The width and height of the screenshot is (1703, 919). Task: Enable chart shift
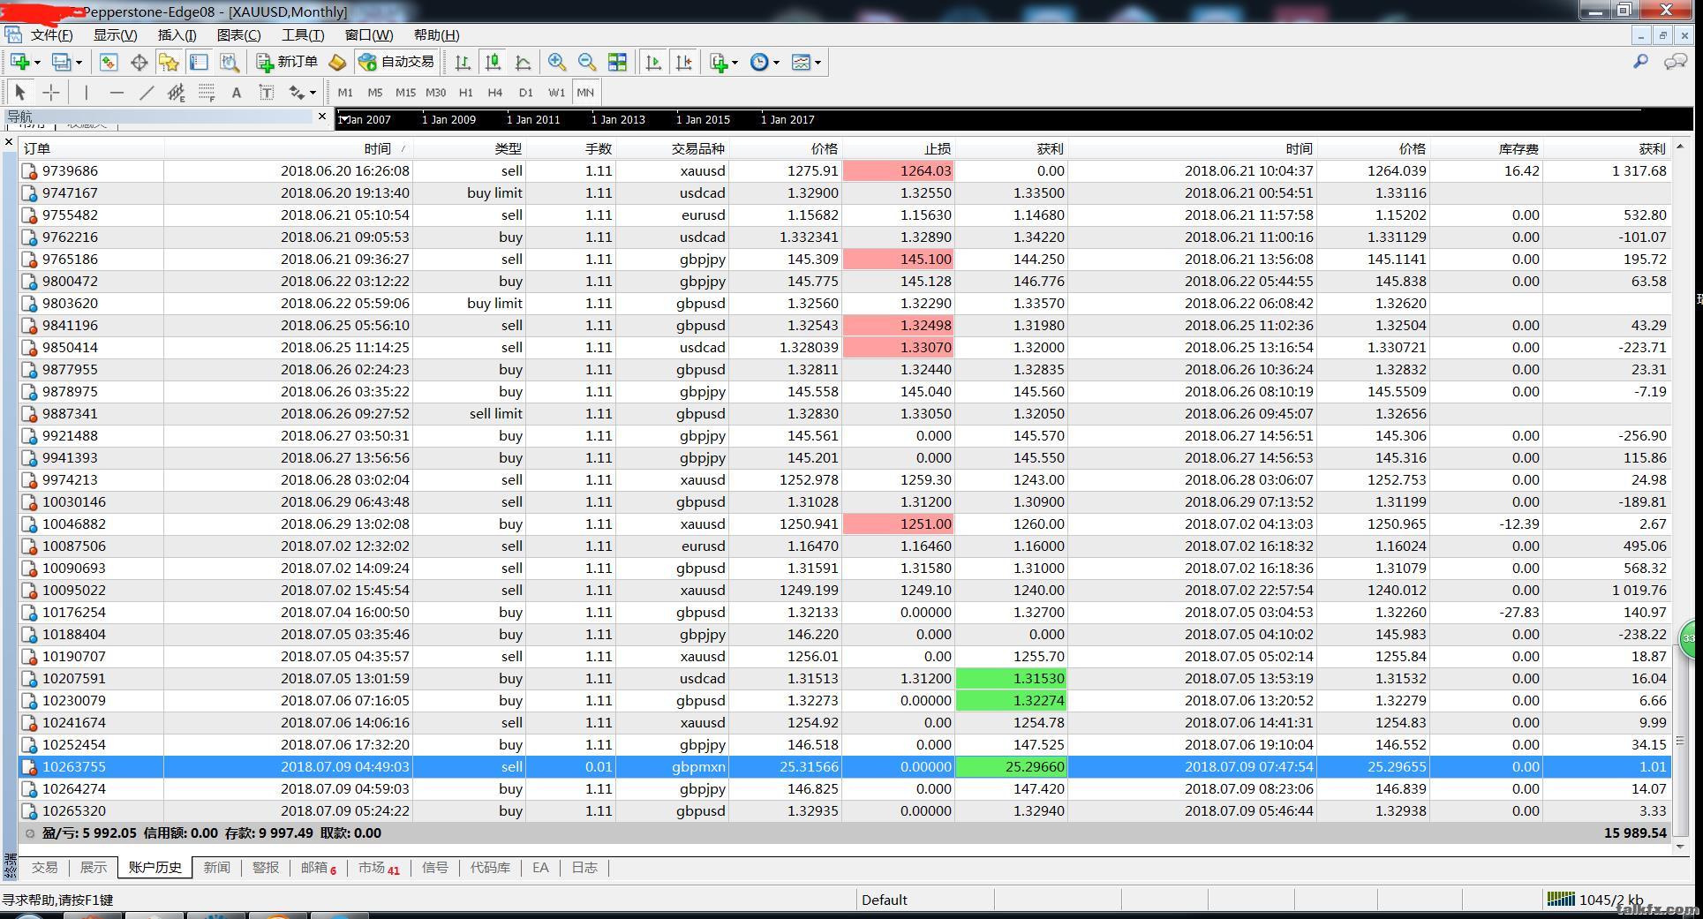point(683,62)
